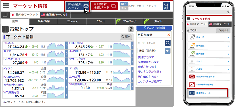The image size is (235, 107).
Task: Tap the ヘルプ question icon on phone
Action: pyautogui.click(x=192, y=69)
